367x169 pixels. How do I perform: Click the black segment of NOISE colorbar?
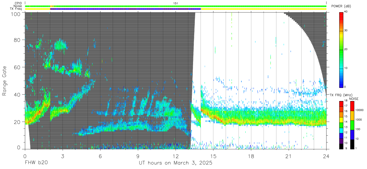click(352, 144)
